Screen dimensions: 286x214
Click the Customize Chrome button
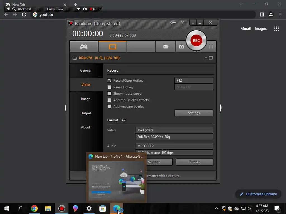[x=258, y=194]
